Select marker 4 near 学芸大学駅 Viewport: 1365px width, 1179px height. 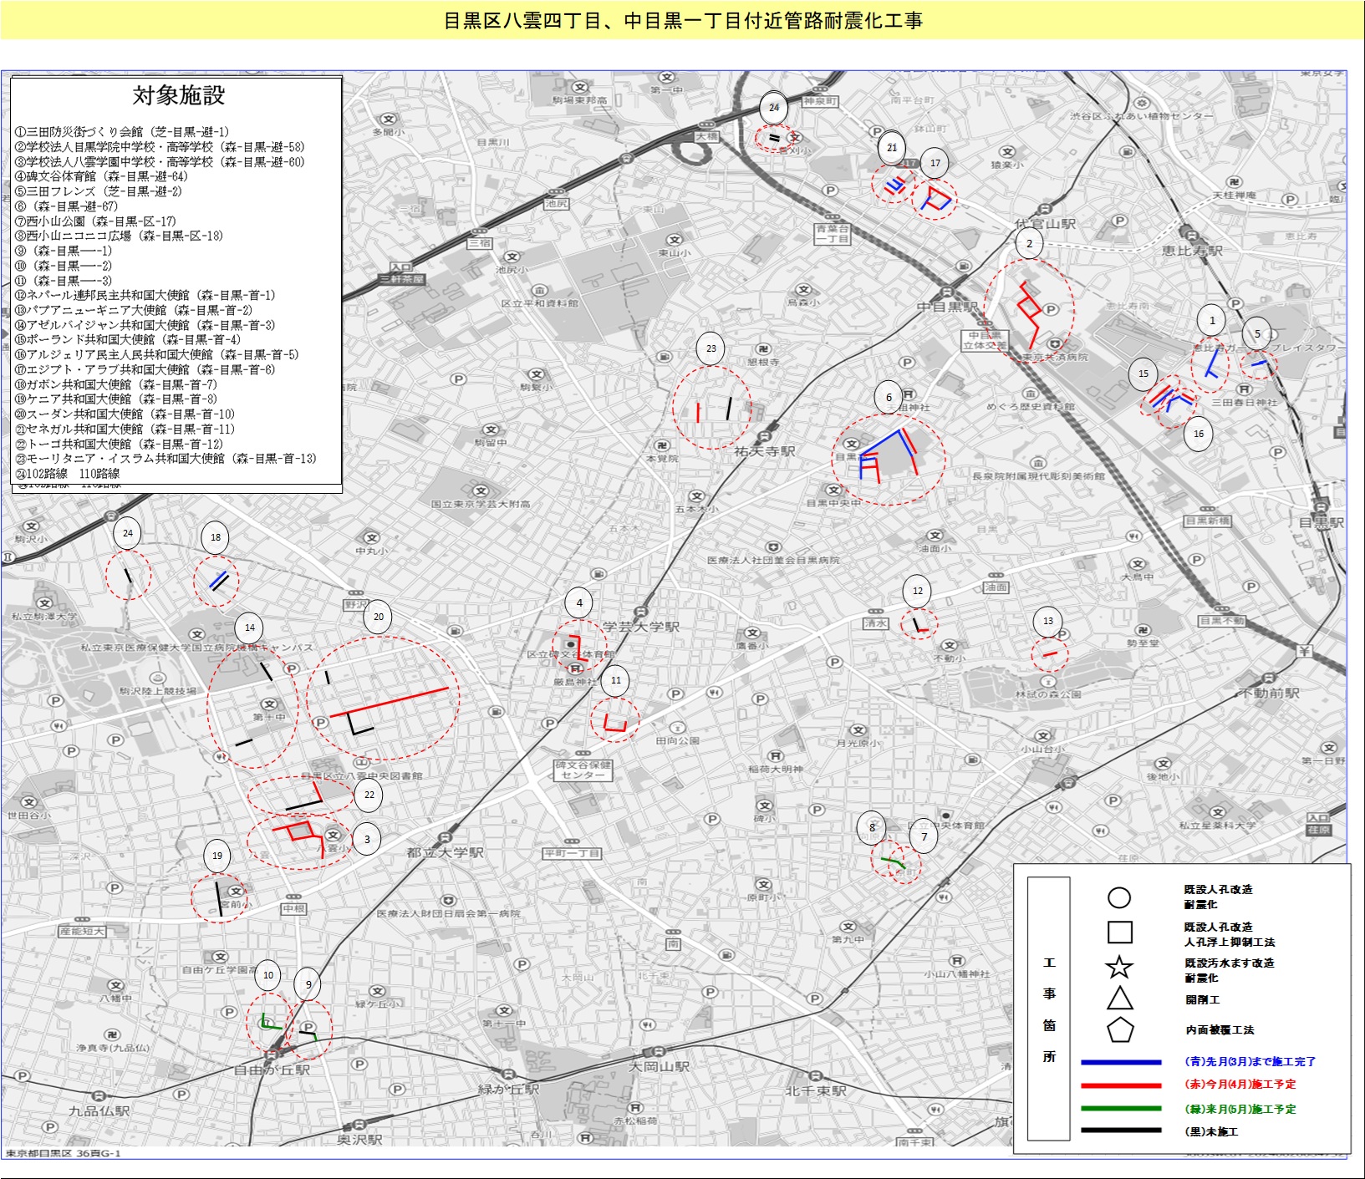pos(579,602)
